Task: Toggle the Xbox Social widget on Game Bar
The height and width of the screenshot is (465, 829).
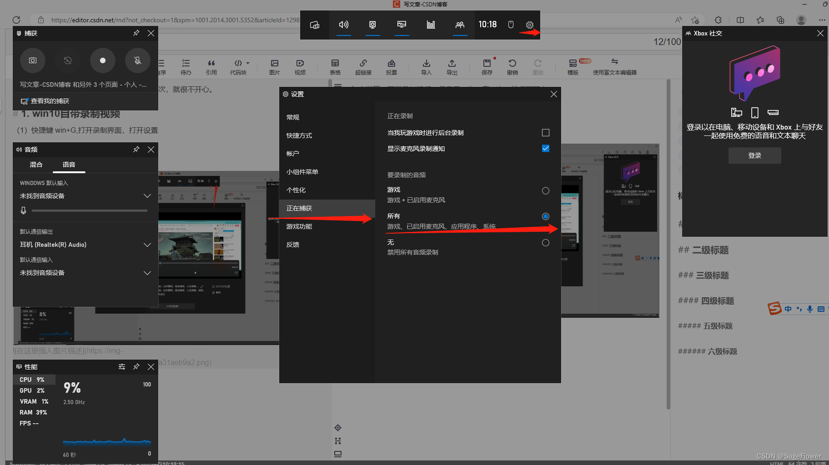Action: coord(460,25)
